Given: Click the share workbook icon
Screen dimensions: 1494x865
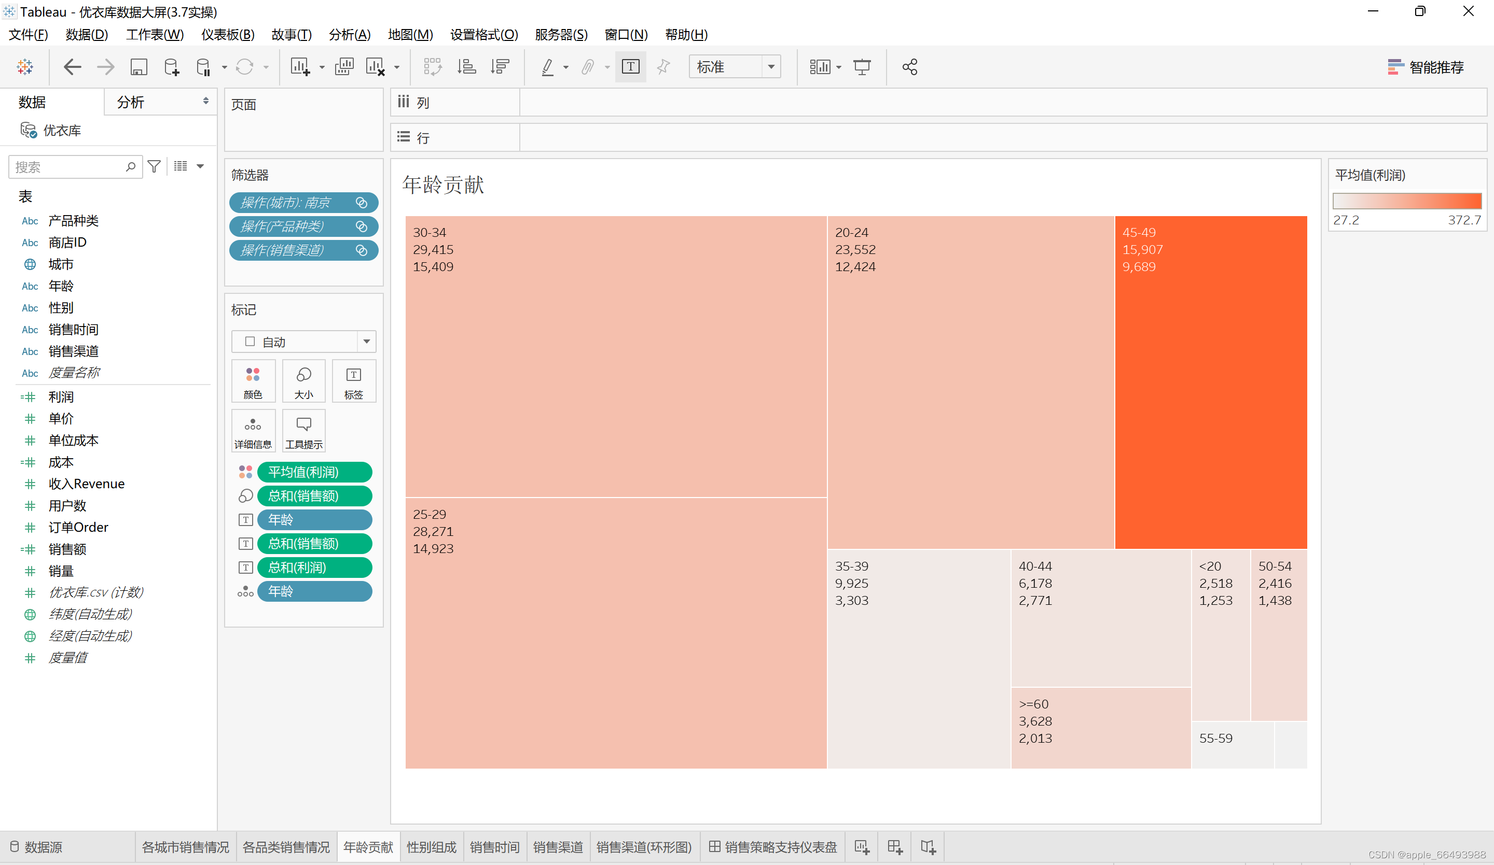Looking at the screenshot, I should (x=909, y=67).
